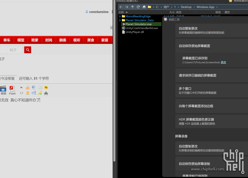Insert password-protected content via the lock icon
Viewport: 248px width, 178px height.
pos(28,93)
